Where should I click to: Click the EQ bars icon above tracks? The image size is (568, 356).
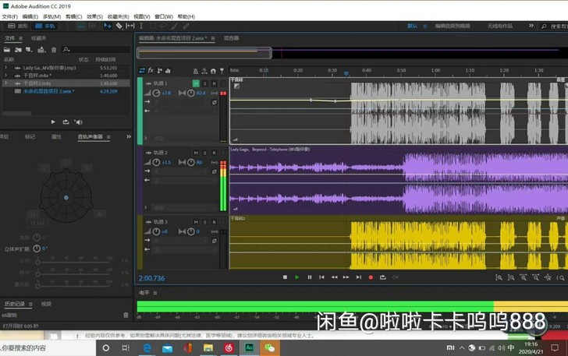coord(168,71)
